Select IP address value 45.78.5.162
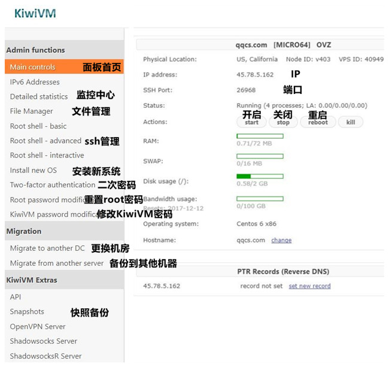Screen dimensions: 389x367 click(x=255, y=75)
